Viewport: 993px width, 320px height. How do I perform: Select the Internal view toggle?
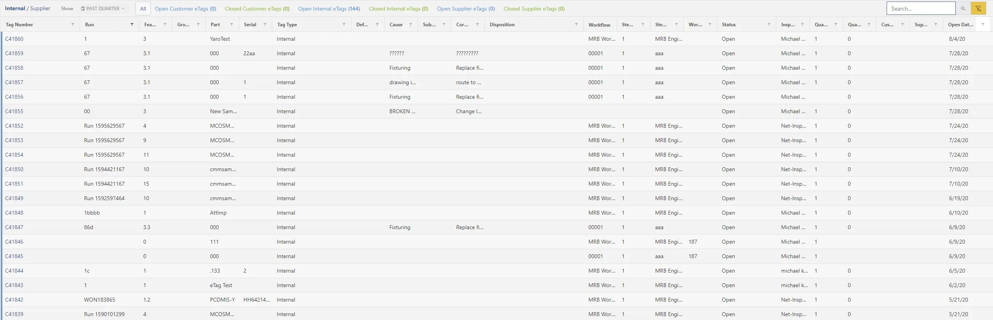click(15, 9)
